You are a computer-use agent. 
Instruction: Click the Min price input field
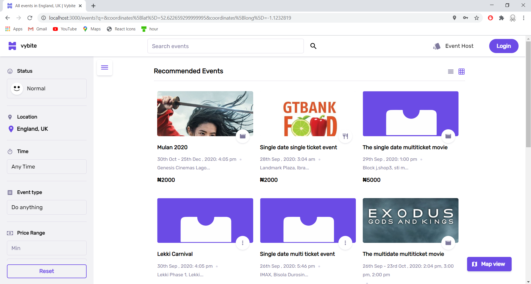(47, 248)
